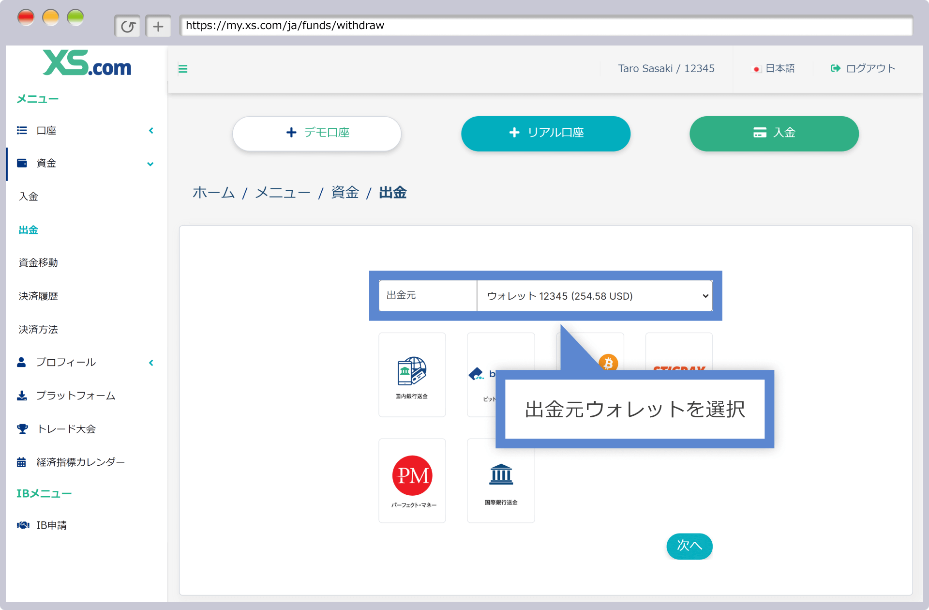The width and height of the screenshot is (929, 610).
Task: Open the 経済指標カレンダー menu item
Action: (x=81, y=462)
